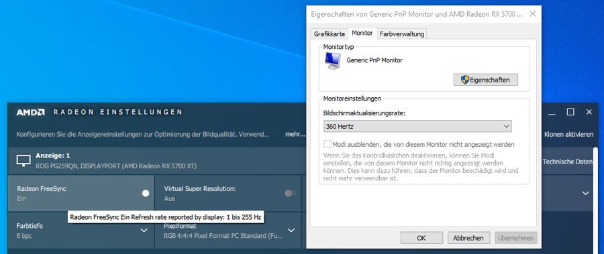Click the Generic PnP Monitor icon
The width and height of the screenshot is (604, 254).
pos(332,61)
